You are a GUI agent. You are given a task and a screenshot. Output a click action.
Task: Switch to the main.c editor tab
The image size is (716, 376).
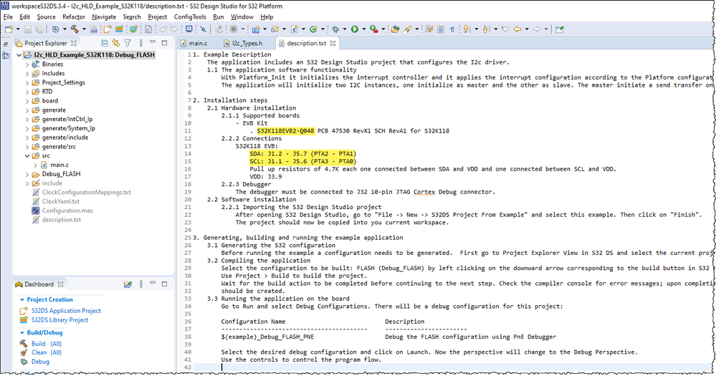point(194,44)
